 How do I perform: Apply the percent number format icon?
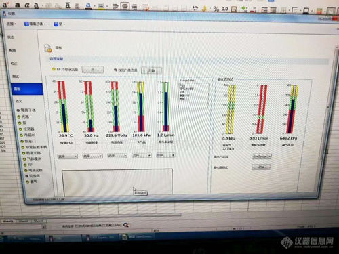pos(216,9)
